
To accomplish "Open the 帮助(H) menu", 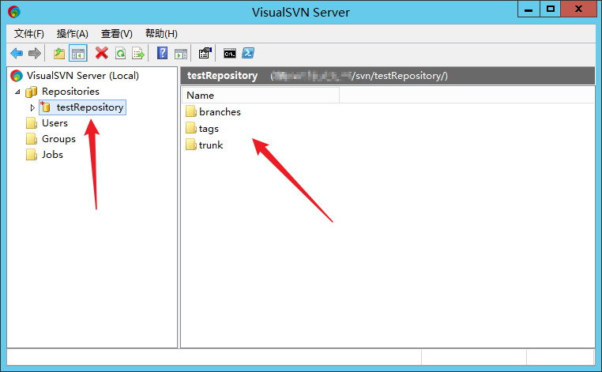I will 161,34.
